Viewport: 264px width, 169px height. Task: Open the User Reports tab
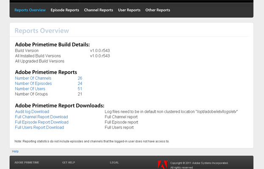(129, 10)
